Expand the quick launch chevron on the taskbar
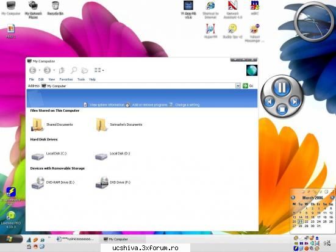 (x=49, y=237)
